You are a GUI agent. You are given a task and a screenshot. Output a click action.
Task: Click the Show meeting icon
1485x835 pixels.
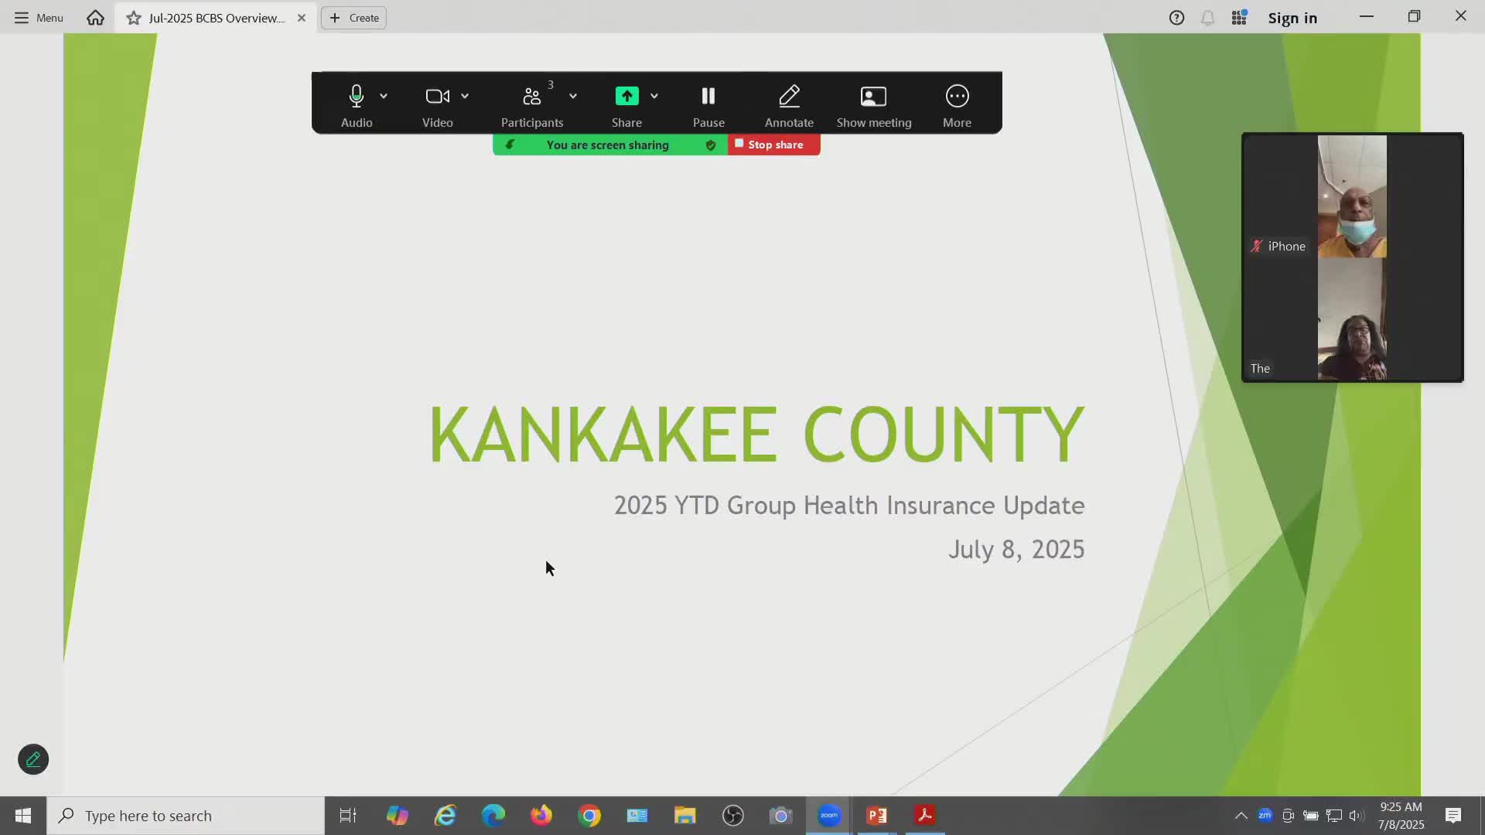(873, 96)
